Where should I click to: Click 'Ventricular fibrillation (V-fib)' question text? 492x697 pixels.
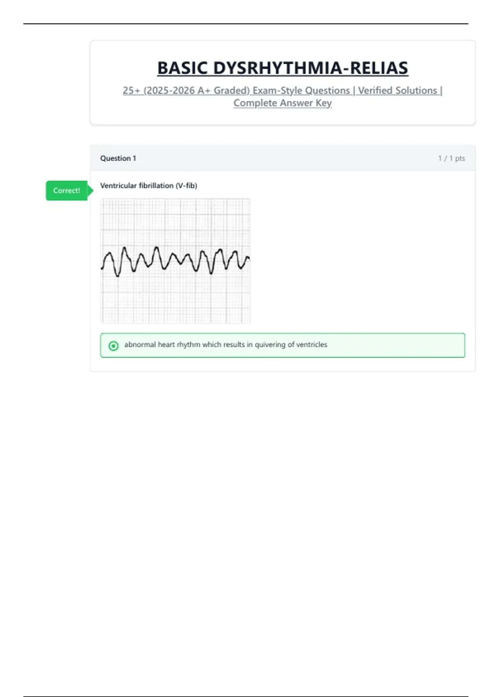(148, 186)
